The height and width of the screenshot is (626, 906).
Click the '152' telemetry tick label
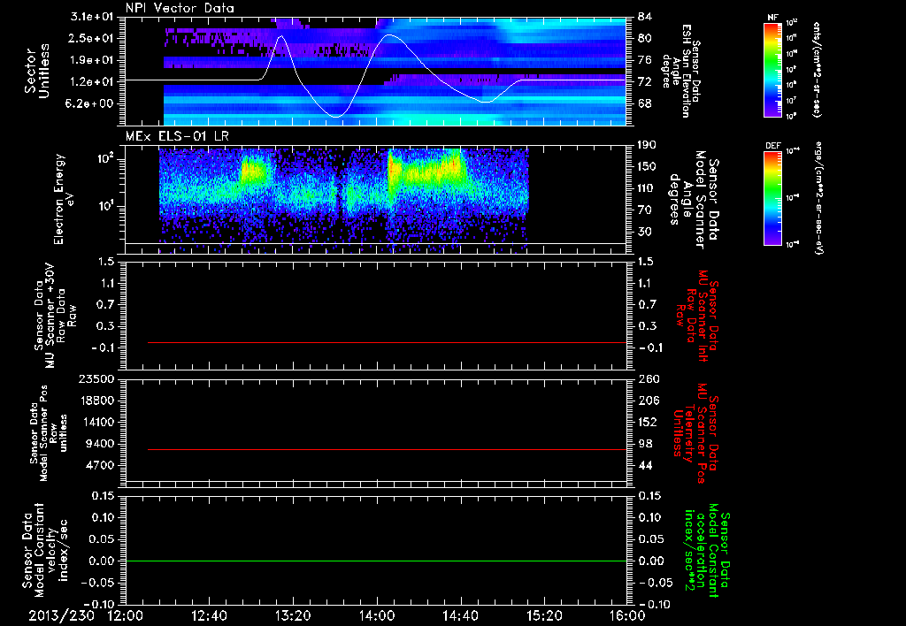(x=649, y=422)
